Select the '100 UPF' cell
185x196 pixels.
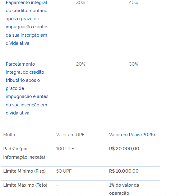coord(65,149)
